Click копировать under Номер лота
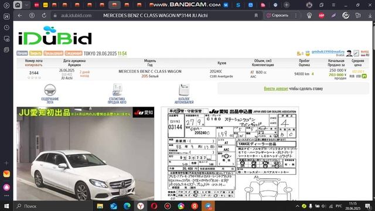 tap(34, 65)
